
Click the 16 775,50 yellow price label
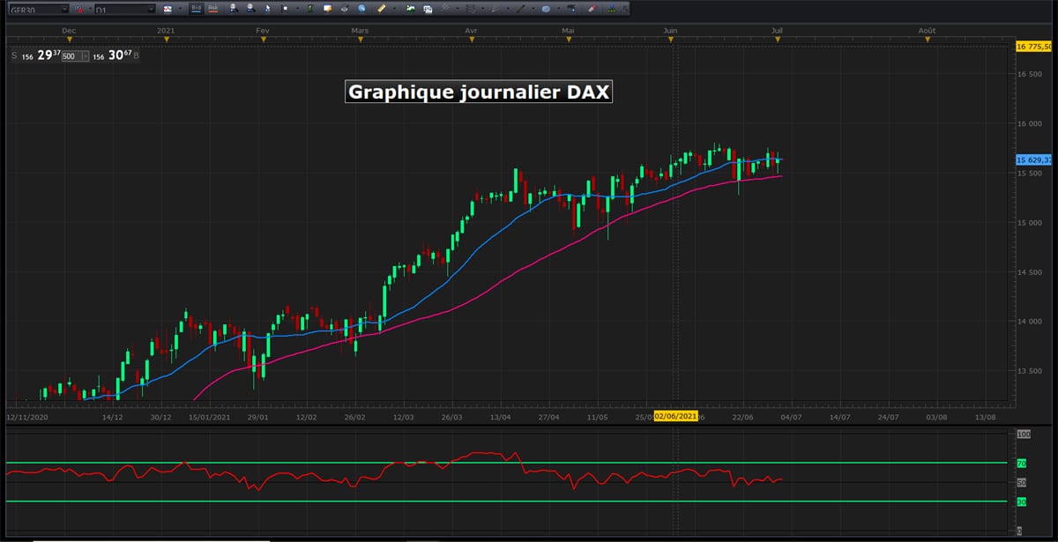[1035, 47]
